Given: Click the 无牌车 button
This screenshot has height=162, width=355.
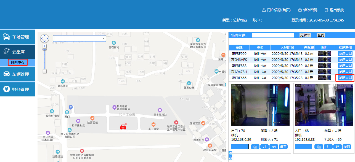Looking at the screenshot, I should pos(305,35).
